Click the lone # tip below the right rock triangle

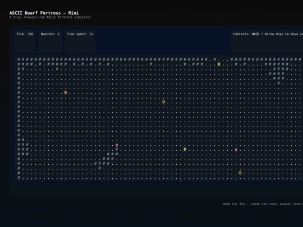pyautogui.click(x=279, y=83)
